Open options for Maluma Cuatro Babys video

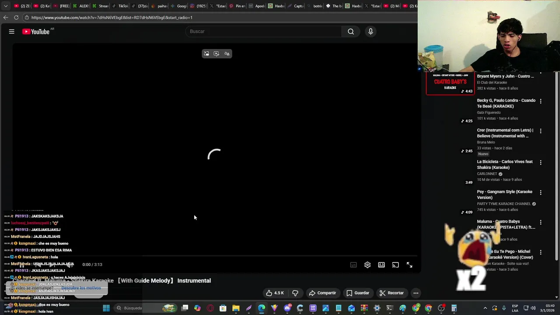pos(541,222)
